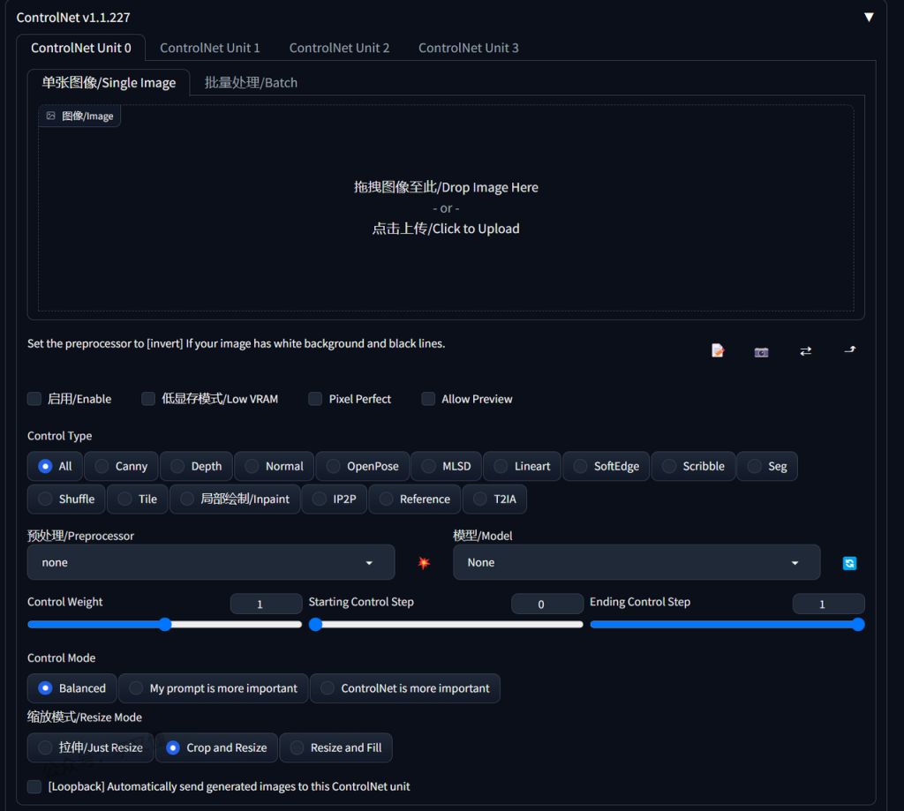Select the Tile control type

[138, 499]
